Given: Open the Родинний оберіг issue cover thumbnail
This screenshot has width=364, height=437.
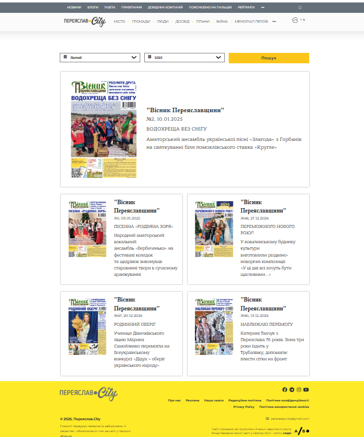Looking at the screenshot, I should (x=87, y=326).
